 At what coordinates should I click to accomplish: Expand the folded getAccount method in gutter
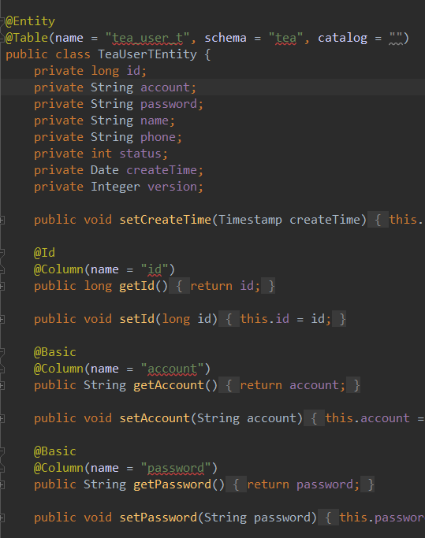(x=2, y=386)
